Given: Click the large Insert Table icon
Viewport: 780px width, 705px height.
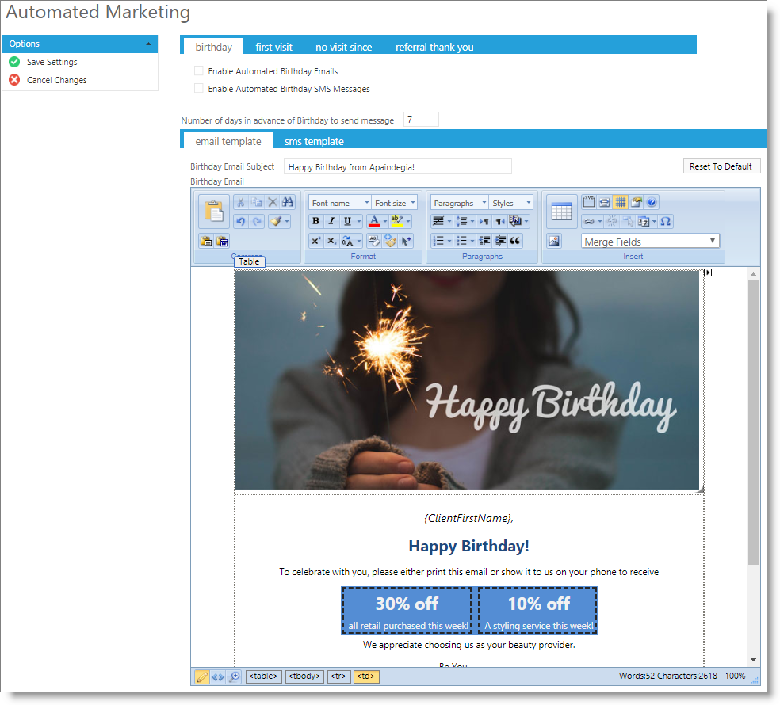Looking at the screenshot, I should 562,211.
